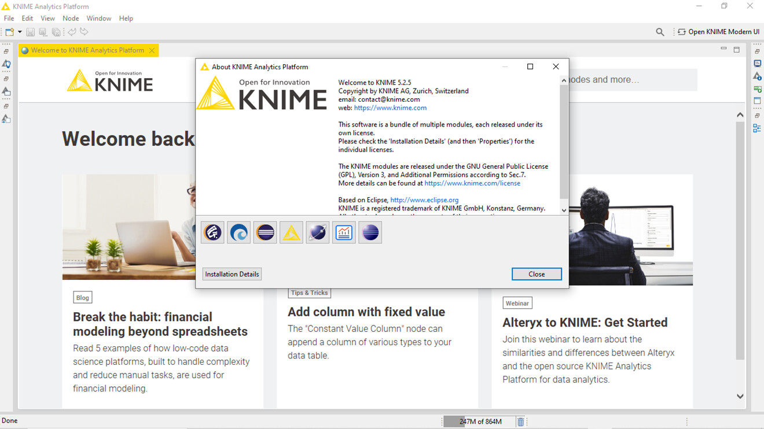Show the triangle-with-window view in the left sidebar
764x429 pixels.
[x=6, y=91]
